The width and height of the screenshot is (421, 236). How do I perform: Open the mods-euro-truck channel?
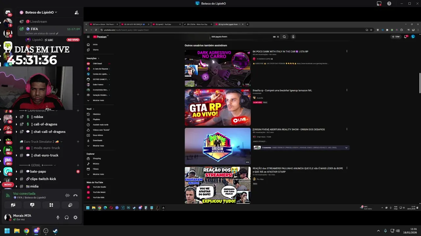click(49, 148)
